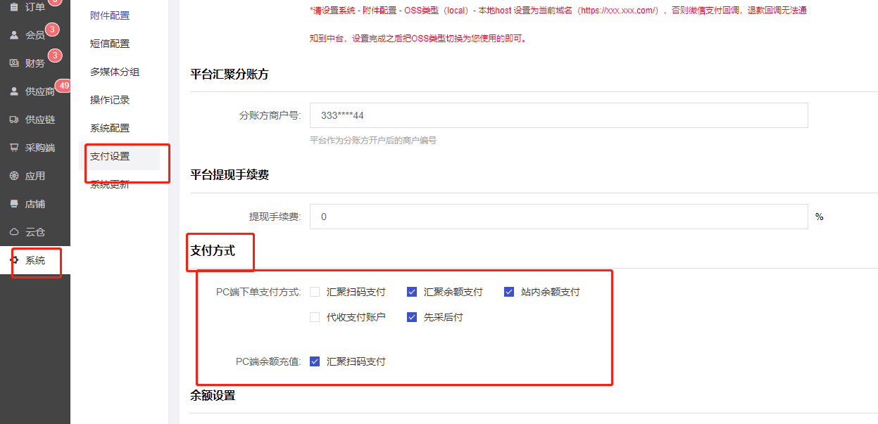Uncheck 站内余额支付 checkbox
Viewport: 878px width, 424px height.
pos(509,292)
